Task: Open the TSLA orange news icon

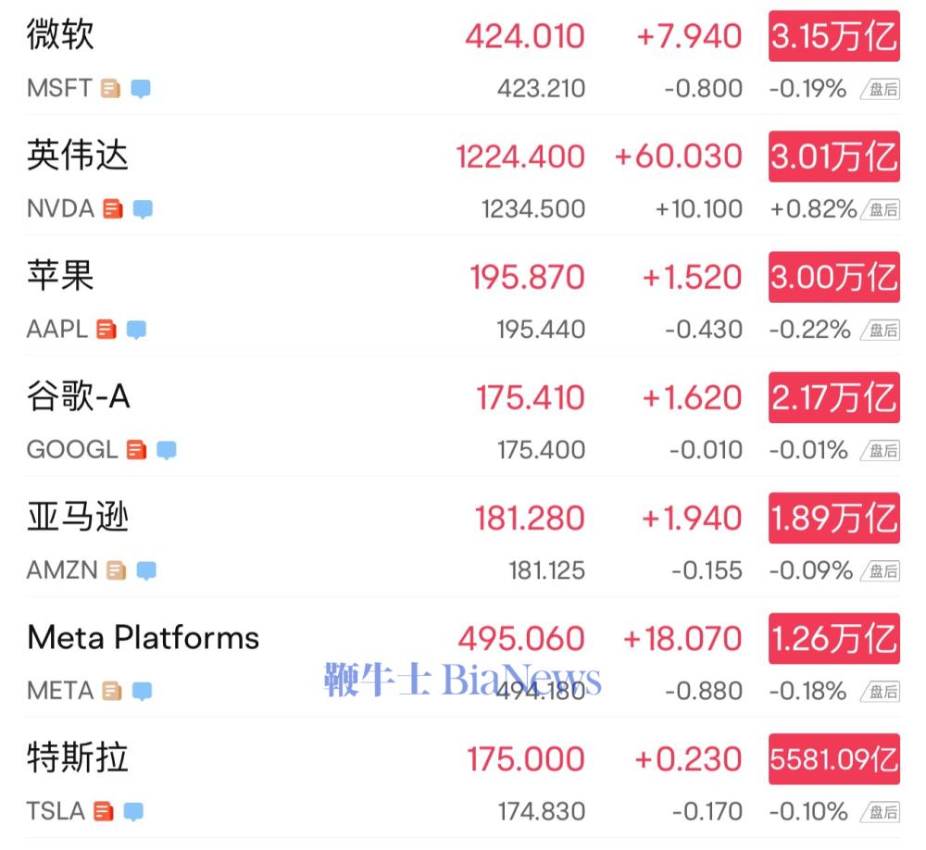Action: (104, 812)
